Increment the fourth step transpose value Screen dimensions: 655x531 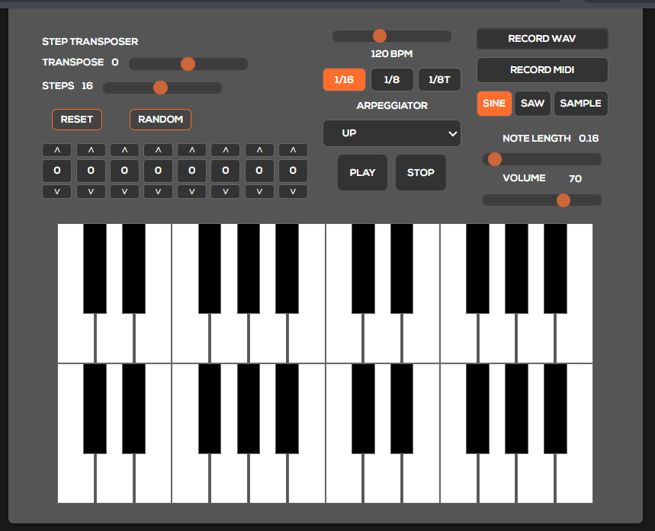[x=158, y=150]
